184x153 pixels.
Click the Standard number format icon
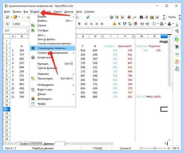point(125,24)
